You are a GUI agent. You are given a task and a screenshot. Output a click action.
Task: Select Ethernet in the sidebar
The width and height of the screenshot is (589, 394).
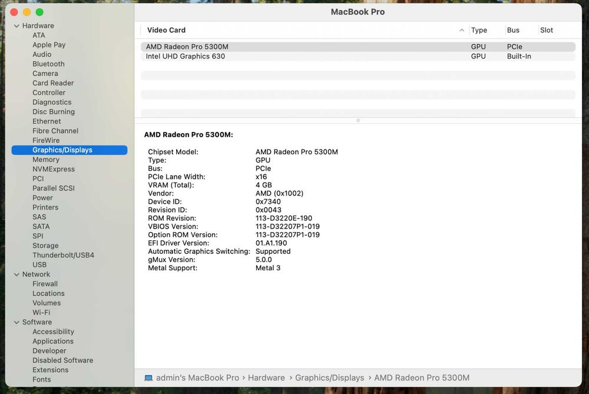tap(47, 121)
